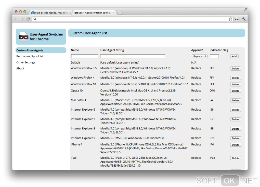Delete the Internet Explorer 7 entry
260x187 pixels.
[236, 119]
